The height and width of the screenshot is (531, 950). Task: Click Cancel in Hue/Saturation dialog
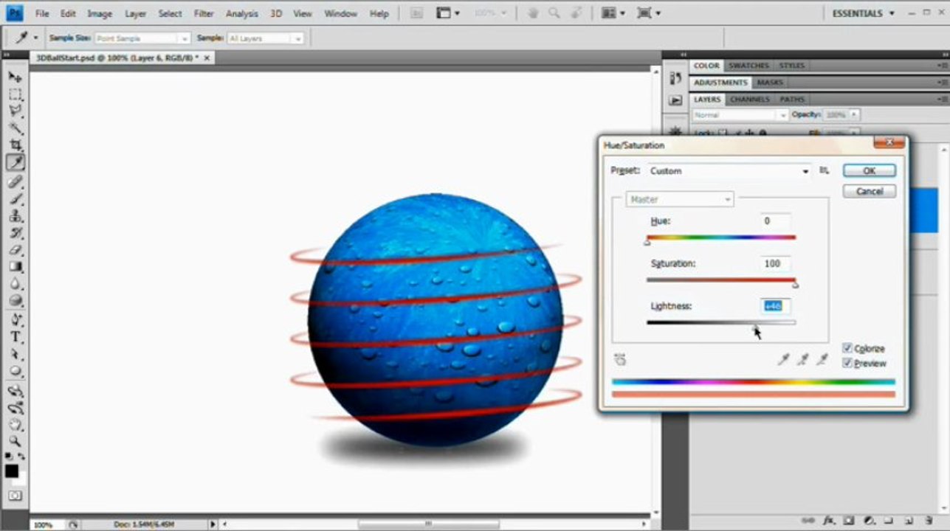click(869, 191)
